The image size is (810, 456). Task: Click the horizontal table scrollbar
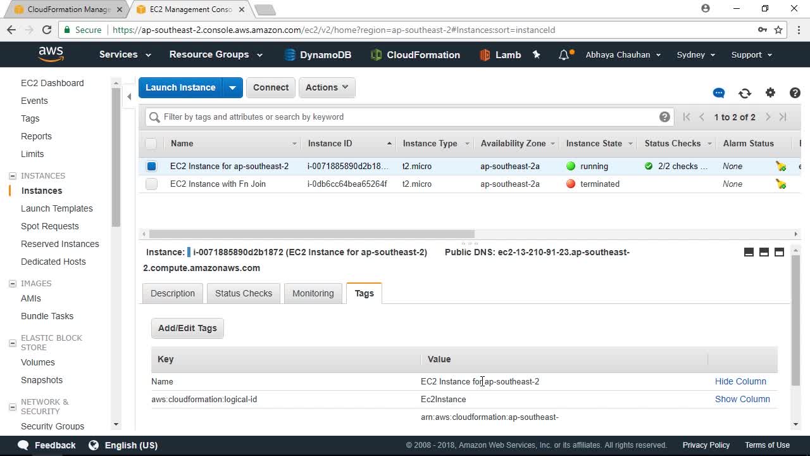click(x=311, y=234)
